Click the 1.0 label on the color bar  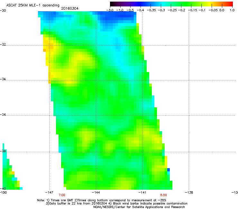[232, 10]
